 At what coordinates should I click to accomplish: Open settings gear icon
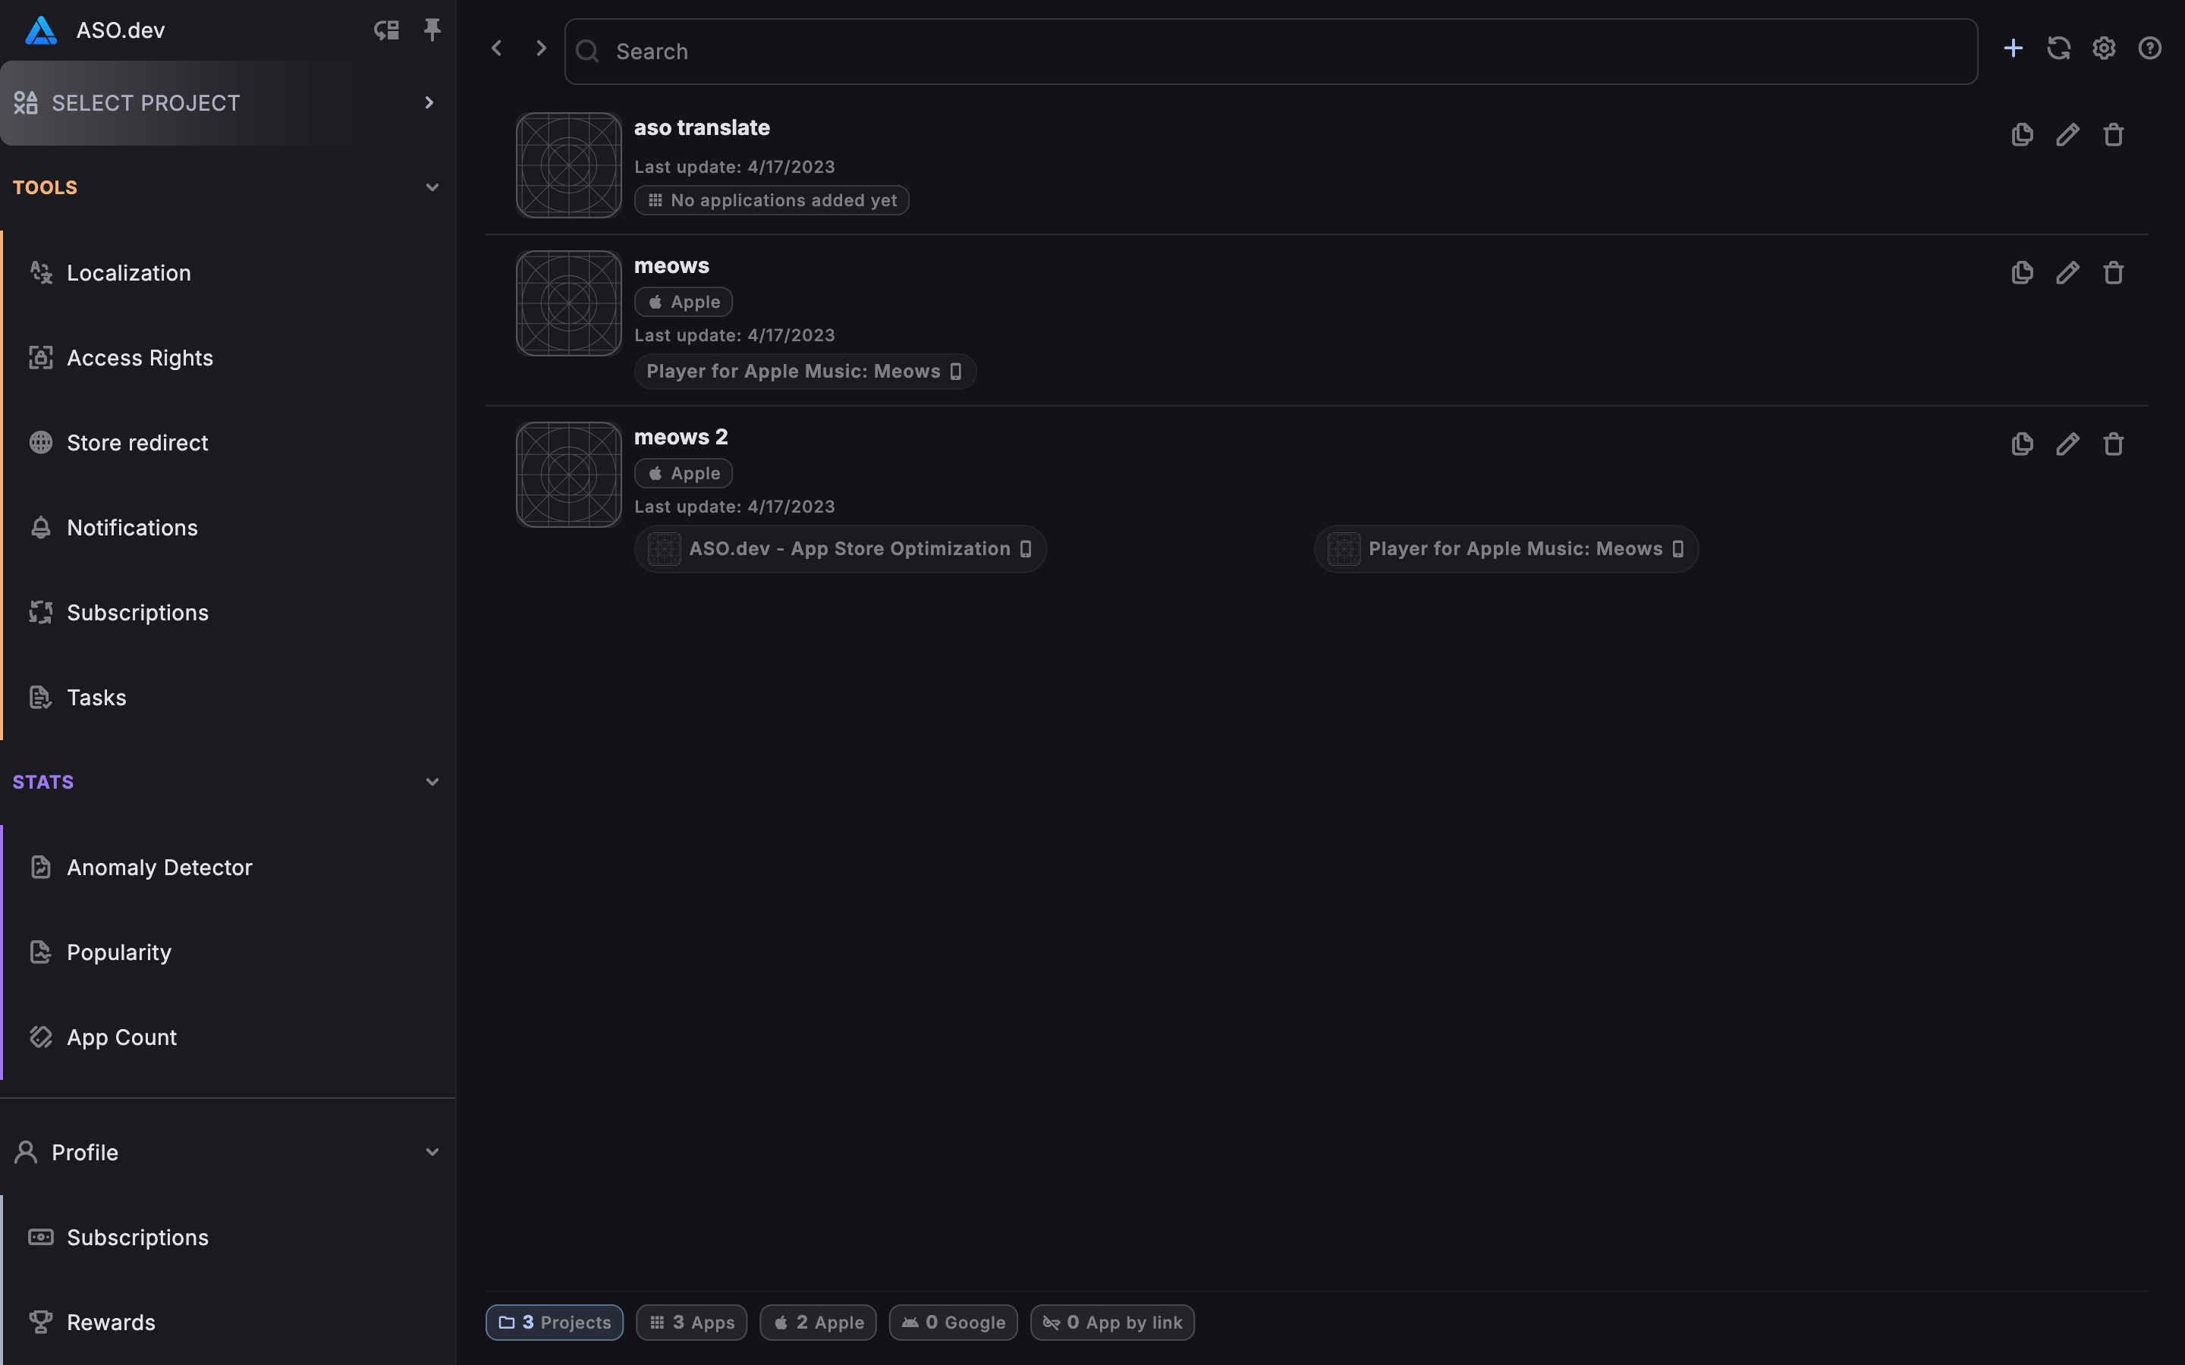[x=2104, y=48]
